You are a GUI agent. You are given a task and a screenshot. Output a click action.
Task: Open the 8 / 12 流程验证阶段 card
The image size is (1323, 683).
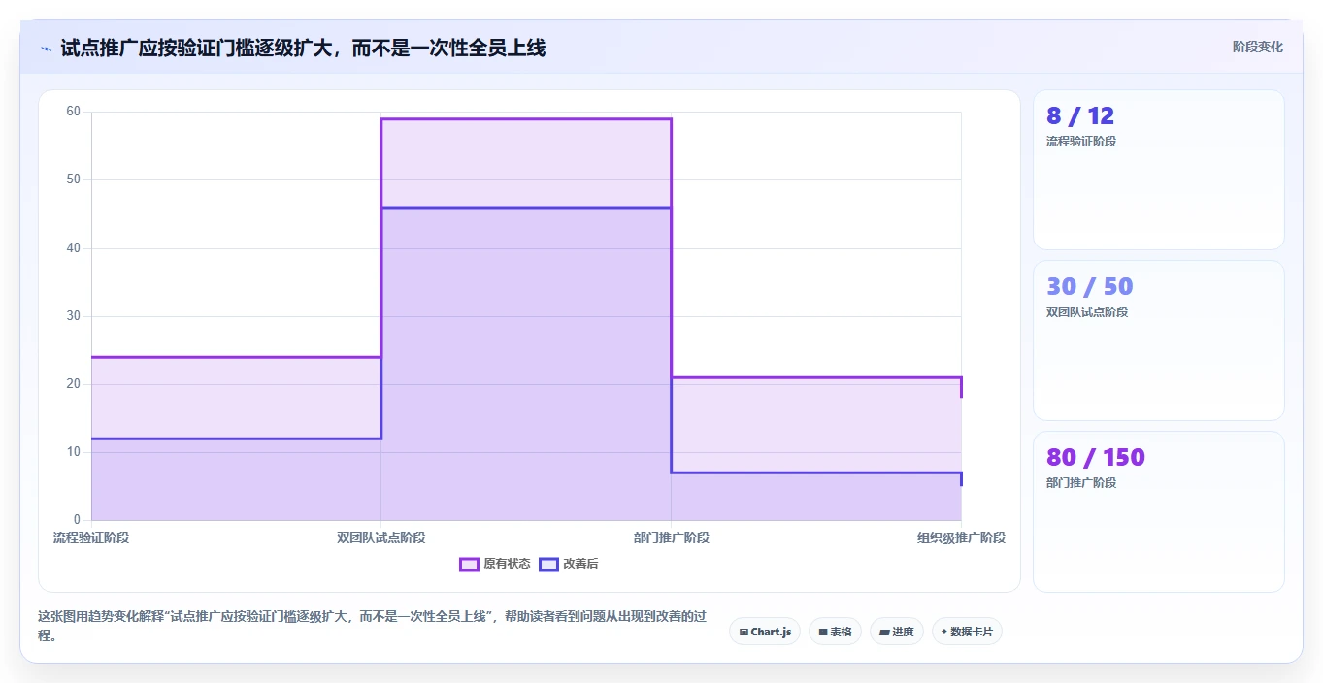(1159, 170)
